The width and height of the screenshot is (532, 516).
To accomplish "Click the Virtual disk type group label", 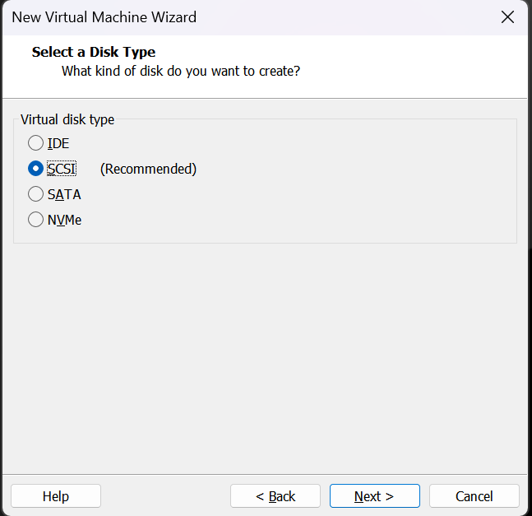I will point(67,119).
